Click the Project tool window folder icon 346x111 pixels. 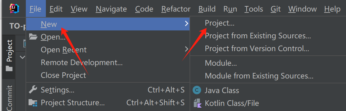pos(9,68)
